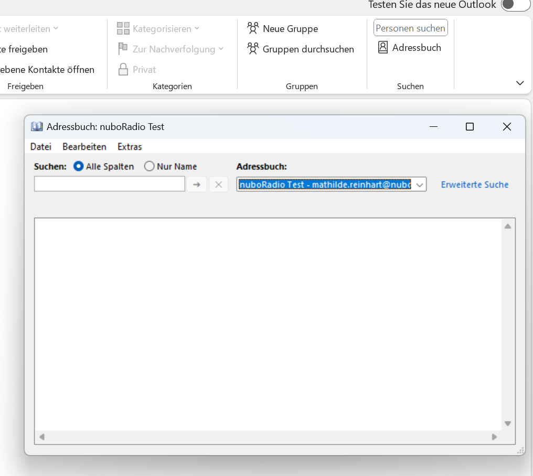Open the Bearbeiten menu in Adressbuch
This screenshot has width=533, height=476.
tap(84, 147)
